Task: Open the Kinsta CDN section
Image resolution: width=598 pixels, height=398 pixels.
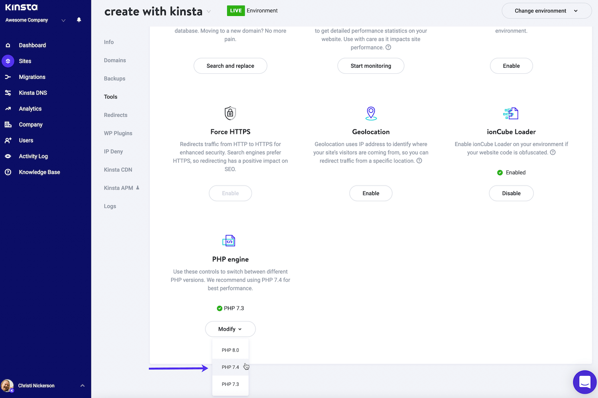Action: 118,170
